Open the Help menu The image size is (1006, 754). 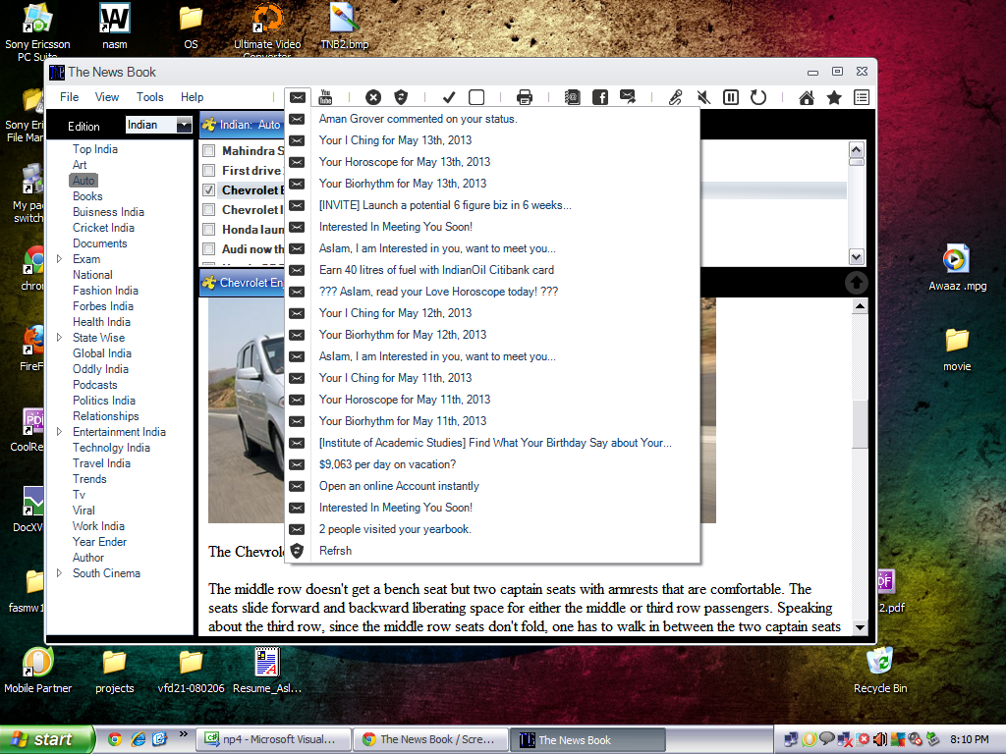pyautogui.click(x=192, y=97)
